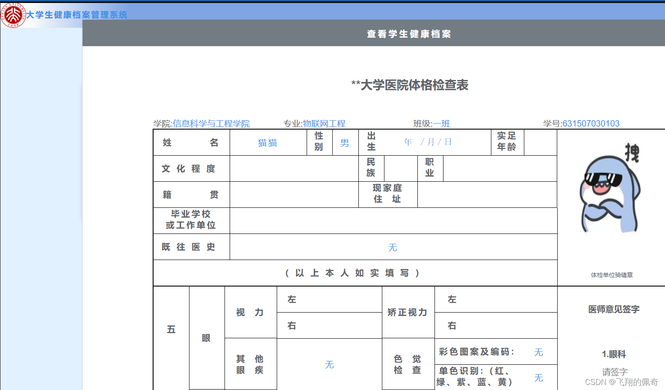Click the 民族 label cell

(x=371, y=168)
